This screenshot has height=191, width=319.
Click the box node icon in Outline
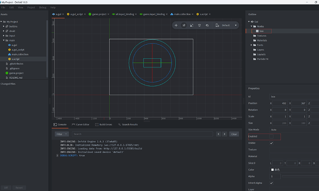tap(257, 31)
